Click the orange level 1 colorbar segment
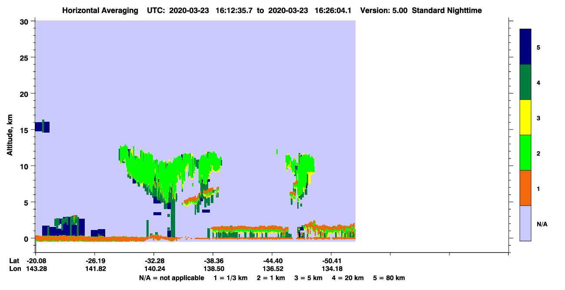Viewport: 565px width, 290px height. click(525, 188)
